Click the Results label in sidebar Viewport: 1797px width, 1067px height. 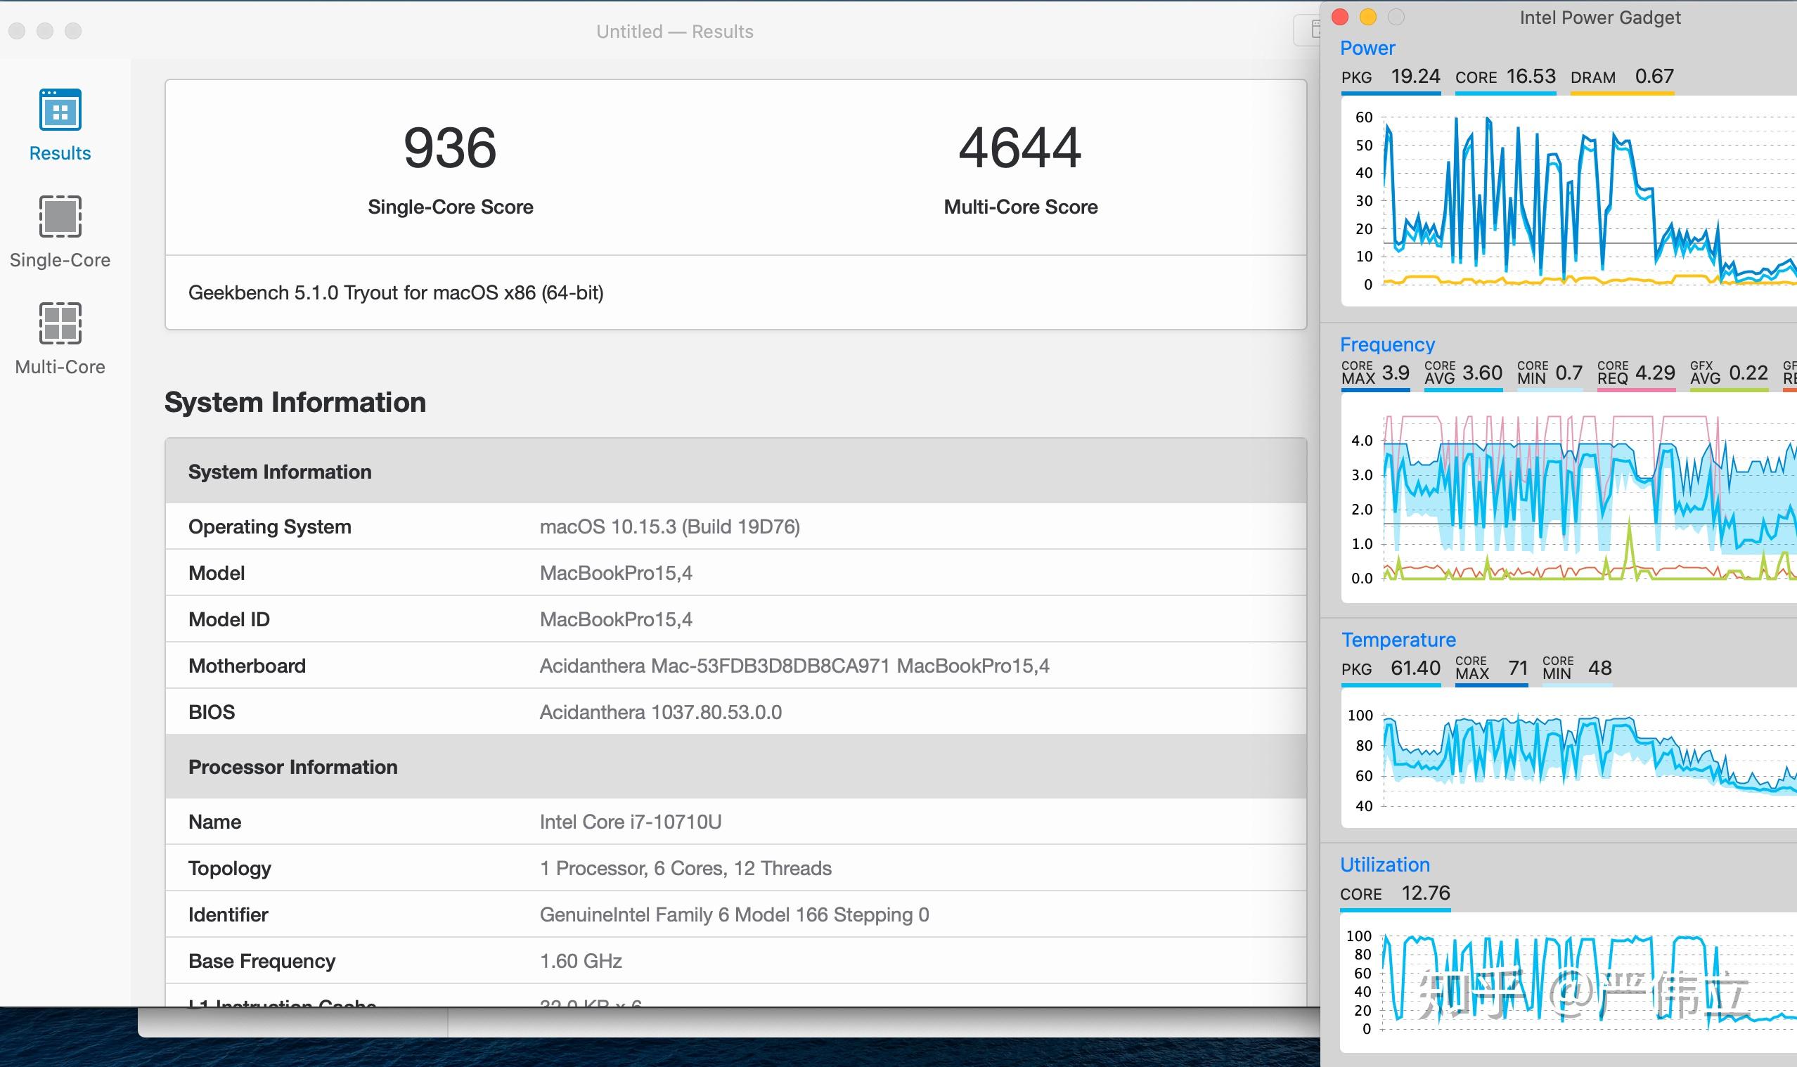click(x=60, y=153)
